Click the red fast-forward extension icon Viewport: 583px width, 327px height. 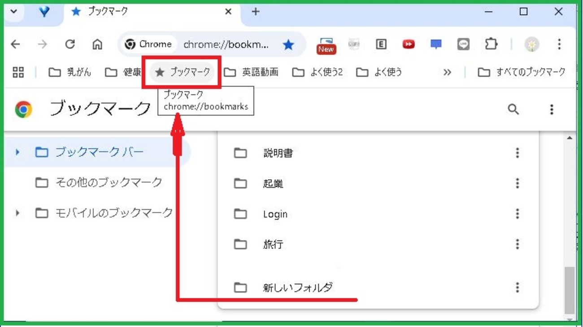tap(409, 44)
